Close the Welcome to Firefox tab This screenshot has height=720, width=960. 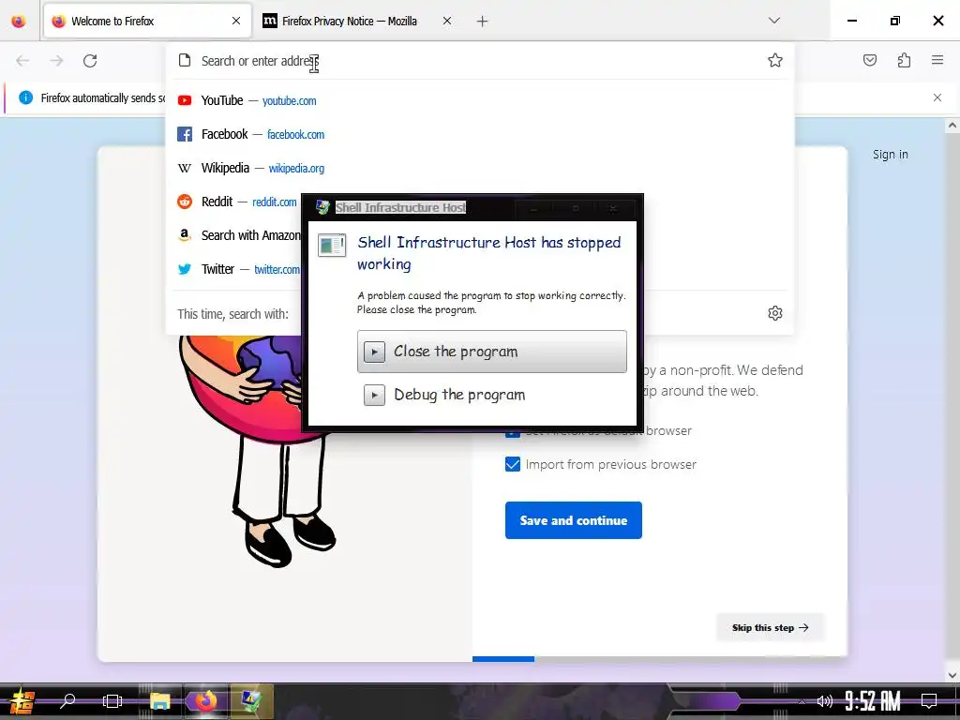click(x=236, y=21)
